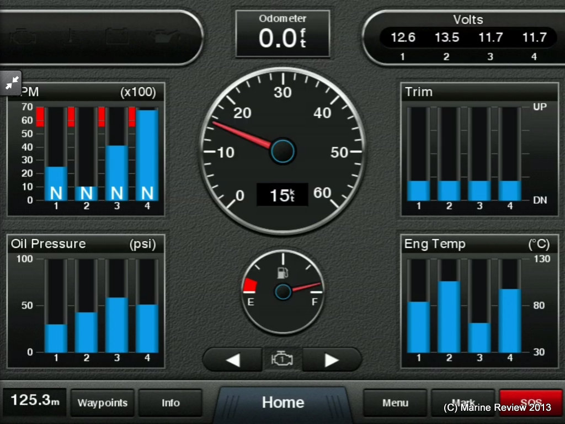Tap the Mark button
This screenshot has height=424, width=565.
(463, 402)
